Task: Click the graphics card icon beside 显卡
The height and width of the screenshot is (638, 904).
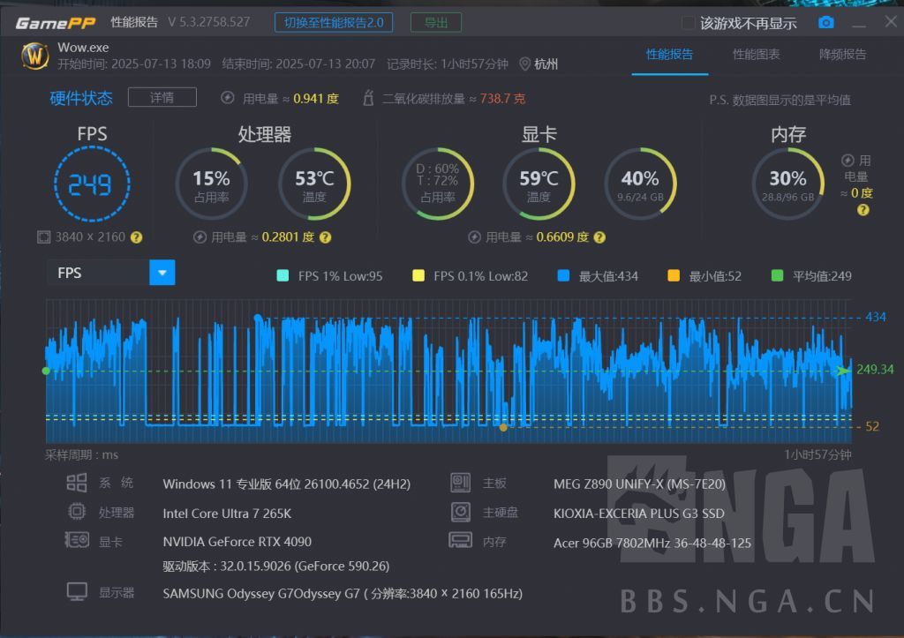Action: pyautogui.click(x=78, y=541)
